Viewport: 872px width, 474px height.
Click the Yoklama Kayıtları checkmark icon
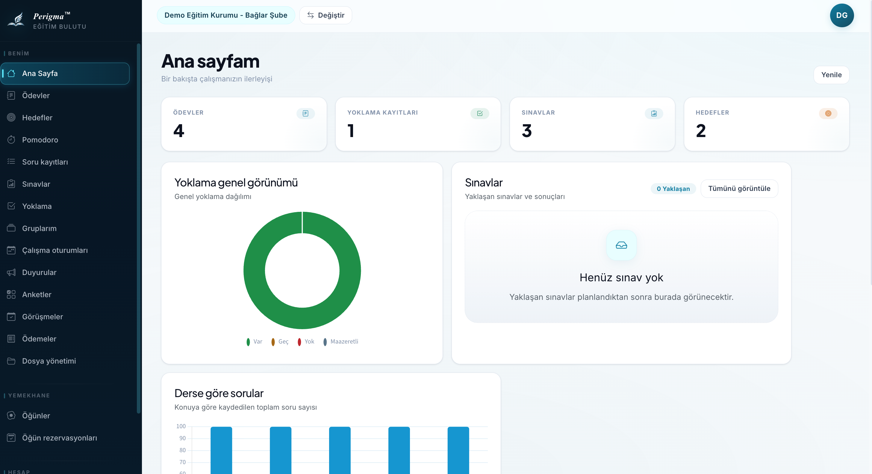(480, 113)
